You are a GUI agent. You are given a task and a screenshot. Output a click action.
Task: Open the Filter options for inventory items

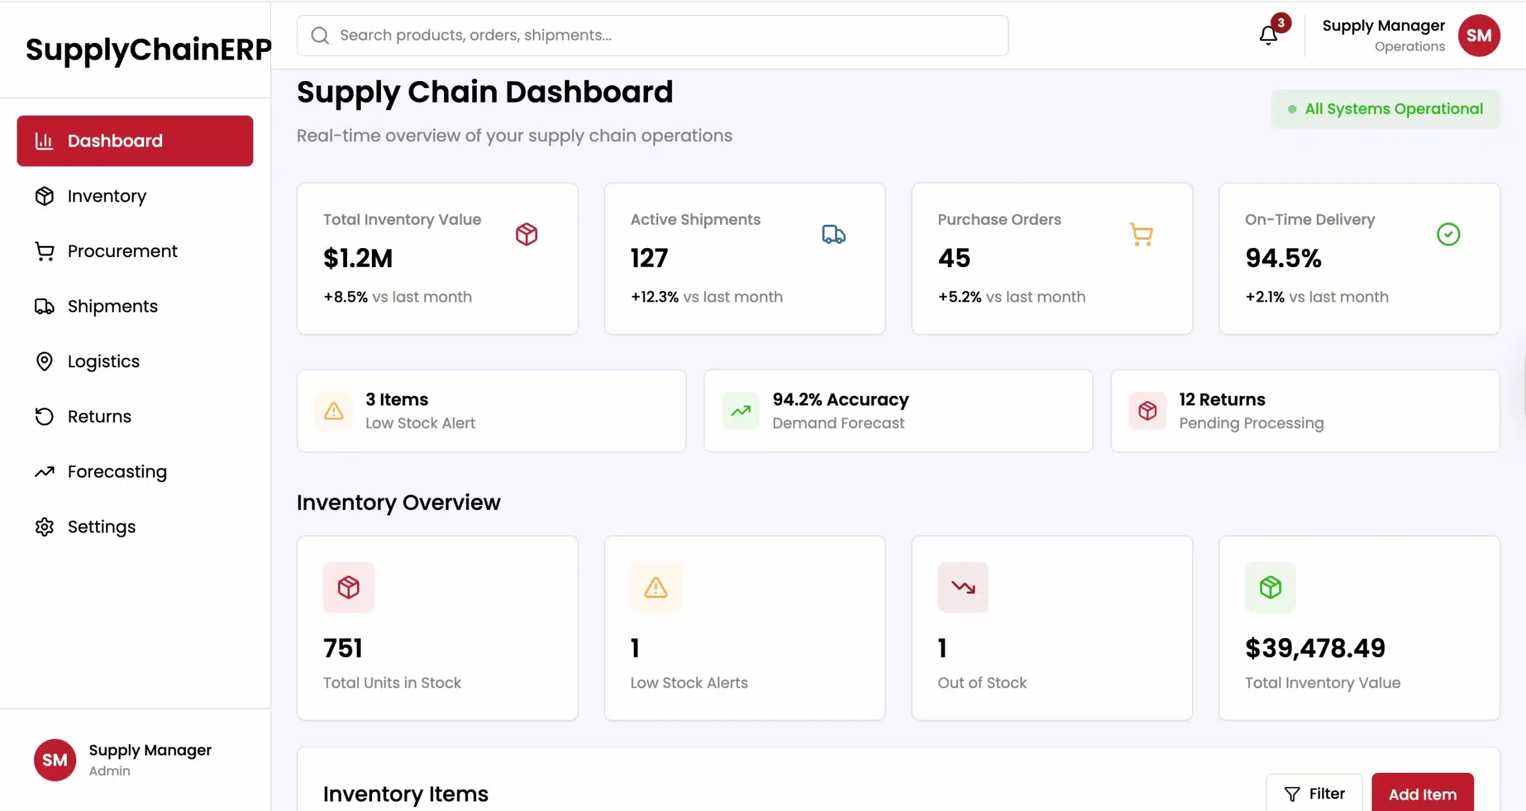coord(1314,794)
